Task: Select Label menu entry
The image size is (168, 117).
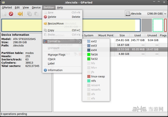Action: (62, 64)
